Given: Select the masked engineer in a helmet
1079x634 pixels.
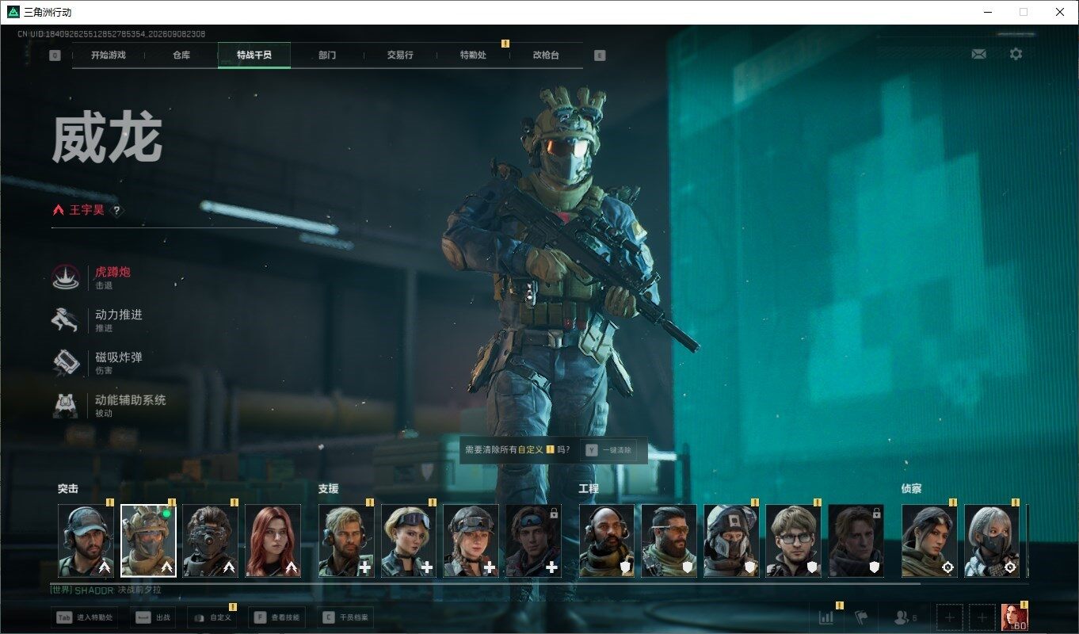Looking at the screenshot, I should tap(731, 540).
